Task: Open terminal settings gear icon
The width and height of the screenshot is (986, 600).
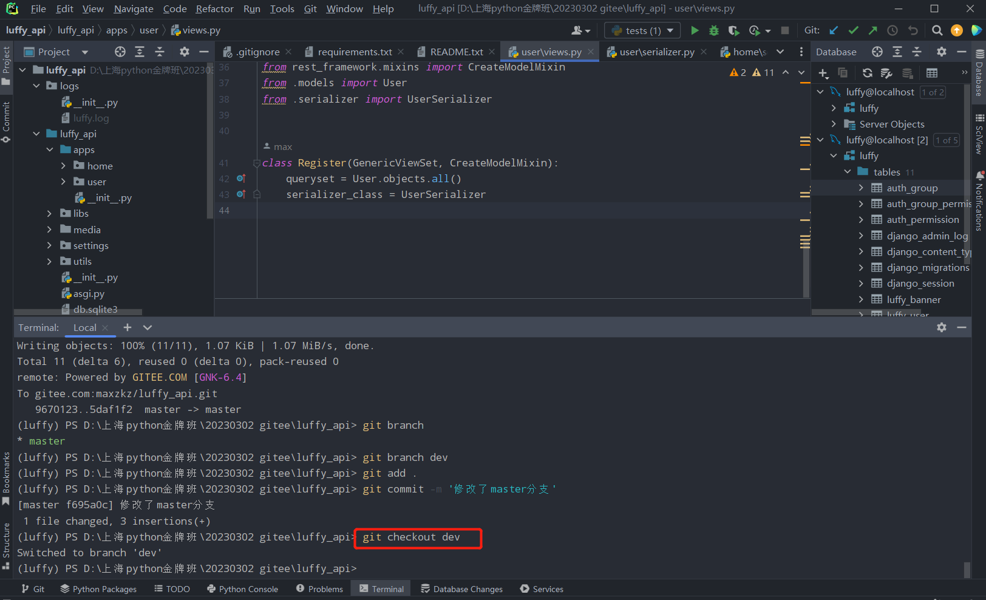Action: coord(942,327)
